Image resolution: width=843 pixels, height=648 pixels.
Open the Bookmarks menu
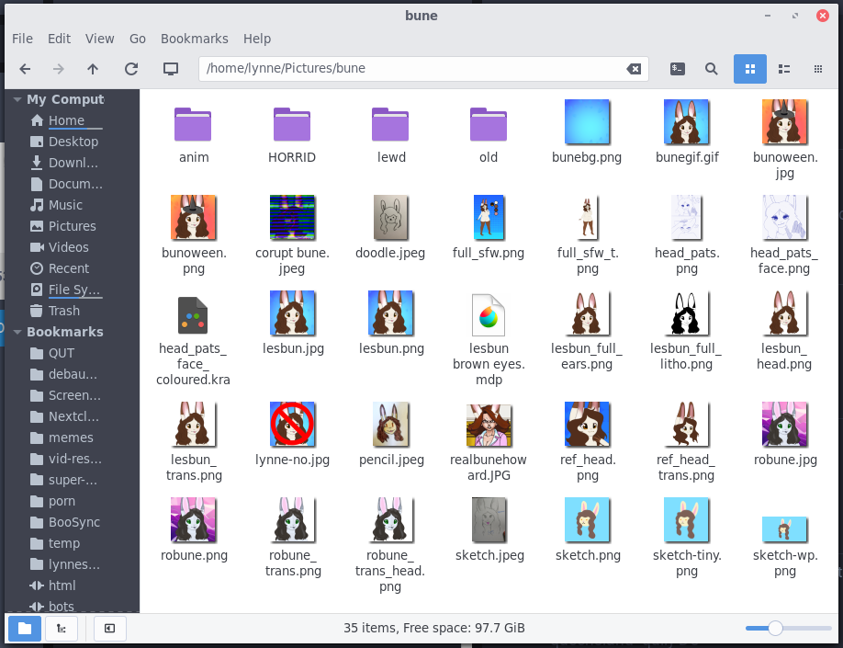pos(194,39)
